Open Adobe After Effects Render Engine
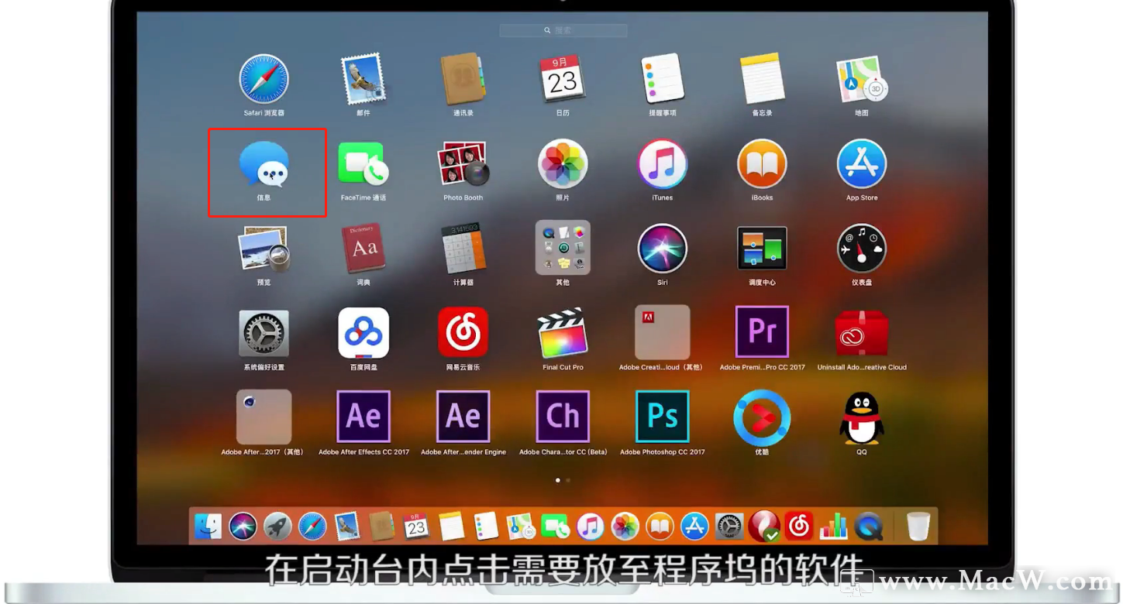 [x=463, y=417]
